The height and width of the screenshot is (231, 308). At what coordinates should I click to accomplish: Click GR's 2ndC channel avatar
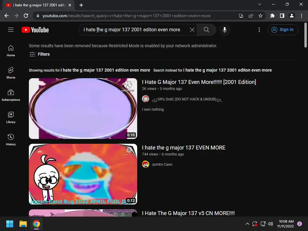(x=146, y=99)
